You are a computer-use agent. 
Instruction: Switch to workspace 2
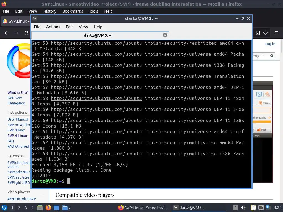click(x=19, y=208)
